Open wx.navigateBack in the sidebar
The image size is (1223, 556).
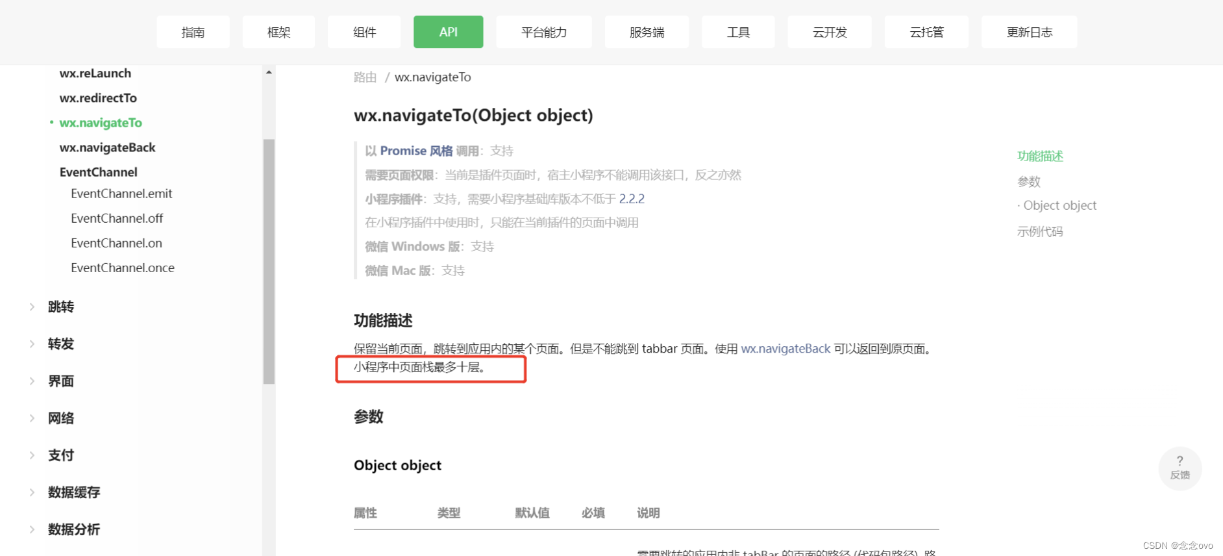[108, 147]
